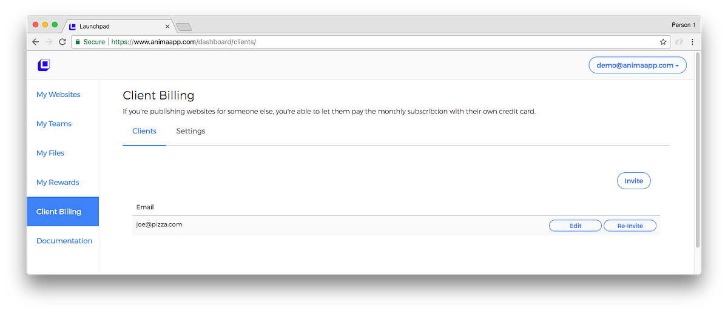This screenshot has width=728, height=313.
Task: Select the Clients tab
Action: point(144,131)
